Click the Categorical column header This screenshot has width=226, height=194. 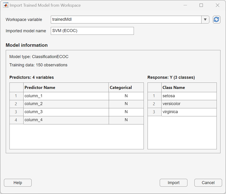(126, 88)
